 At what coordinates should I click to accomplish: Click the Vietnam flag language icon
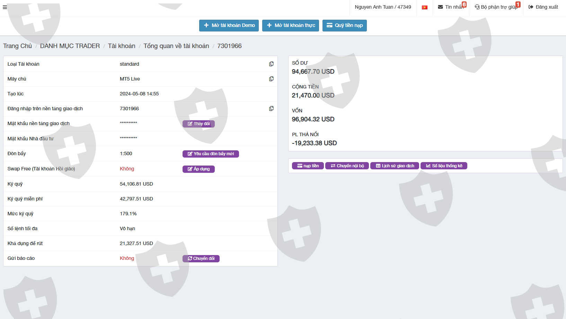(x=424, y=7)
